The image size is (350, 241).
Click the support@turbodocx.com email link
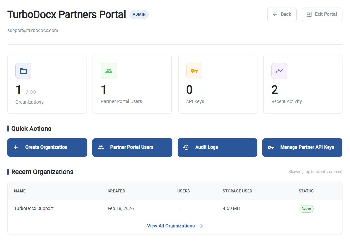pyautogui.click(x=32, y=30)
